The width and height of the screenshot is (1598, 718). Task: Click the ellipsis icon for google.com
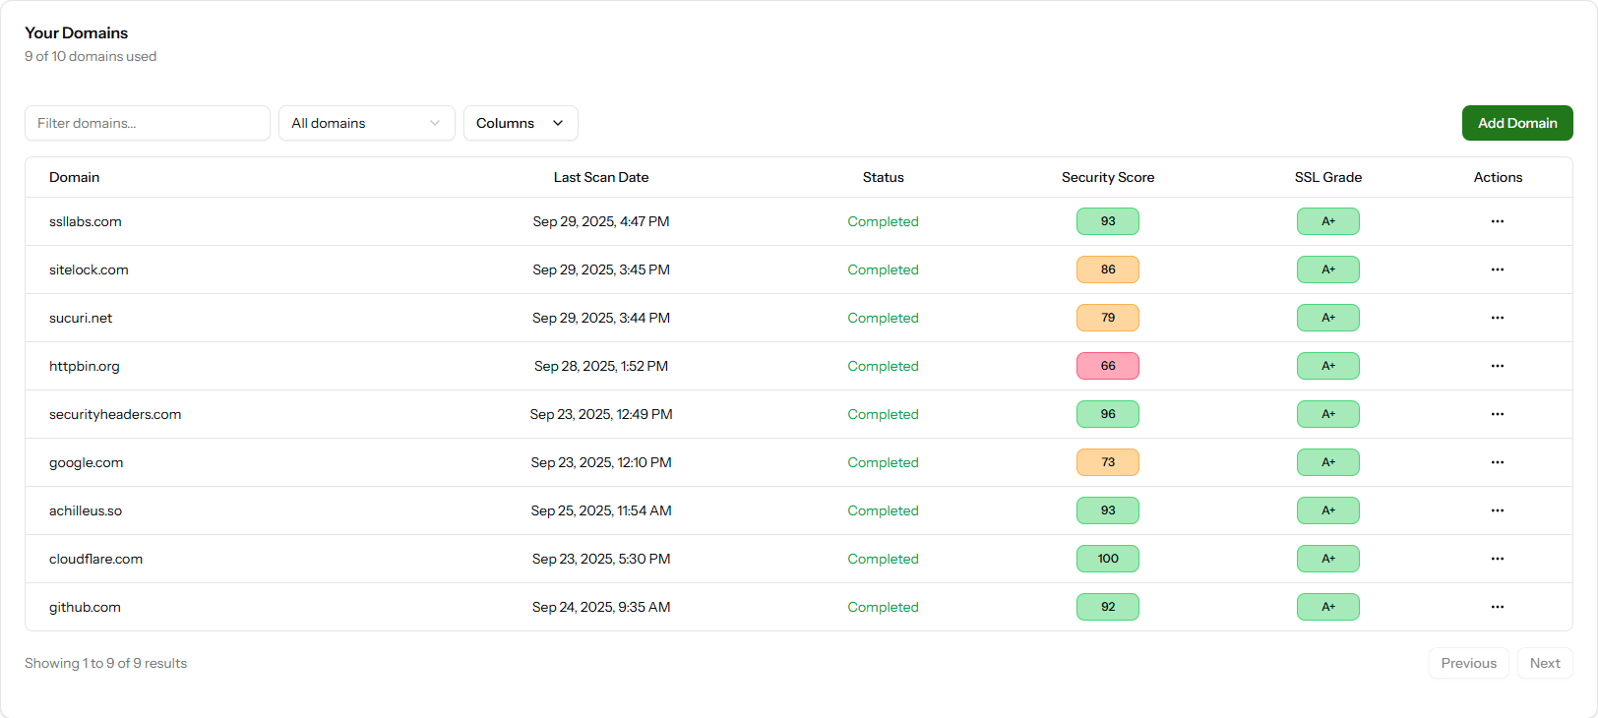tap(1497, 462)
